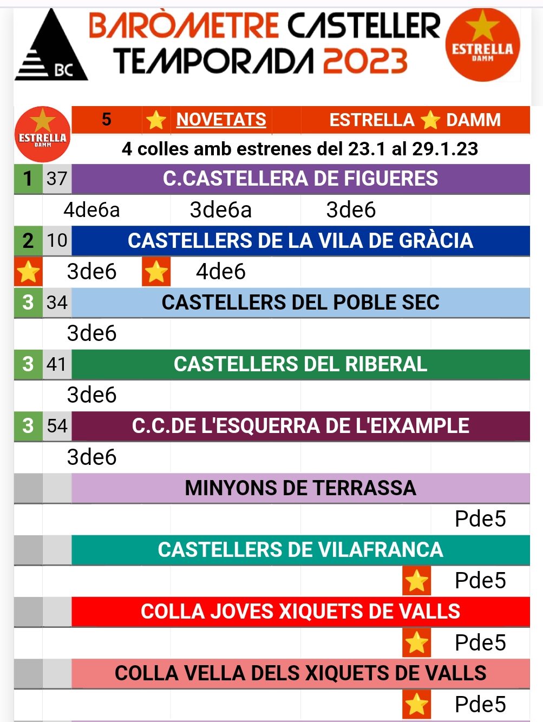This screenshot has width=543, height=722.
Task: Click C.C.DE L'ESQUERRA DE L'EIXAMPLE header
Action: 300,426
